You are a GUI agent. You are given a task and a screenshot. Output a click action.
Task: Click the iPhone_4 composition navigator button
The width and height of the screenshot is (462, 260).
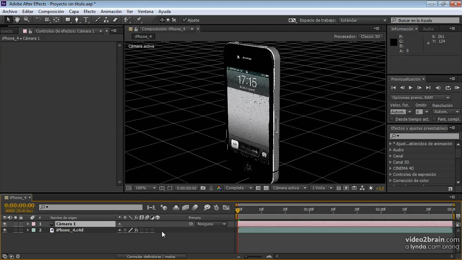(x=143, y=36)
